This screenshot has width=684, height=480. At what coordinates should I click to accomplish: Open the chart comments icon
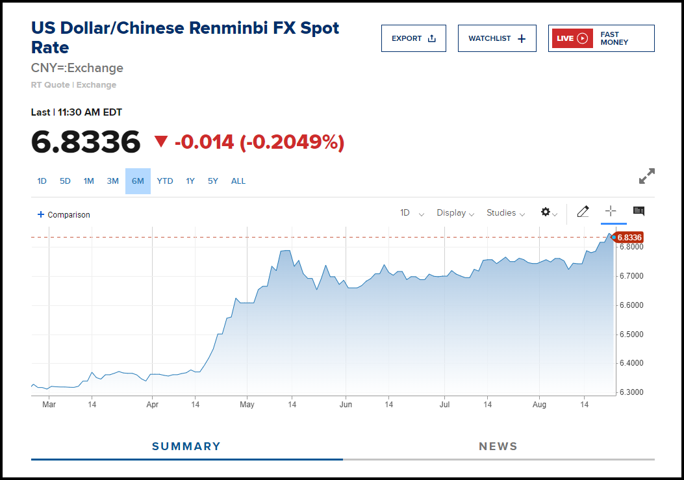(x=639, y=211)
